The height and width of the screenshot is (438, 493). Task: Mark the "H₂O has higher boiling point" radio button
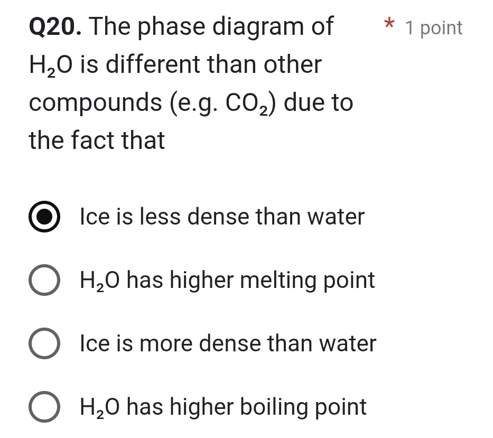(44, 407)
